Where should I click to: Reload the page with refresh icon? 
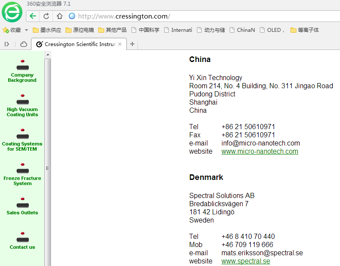[46, 16]
